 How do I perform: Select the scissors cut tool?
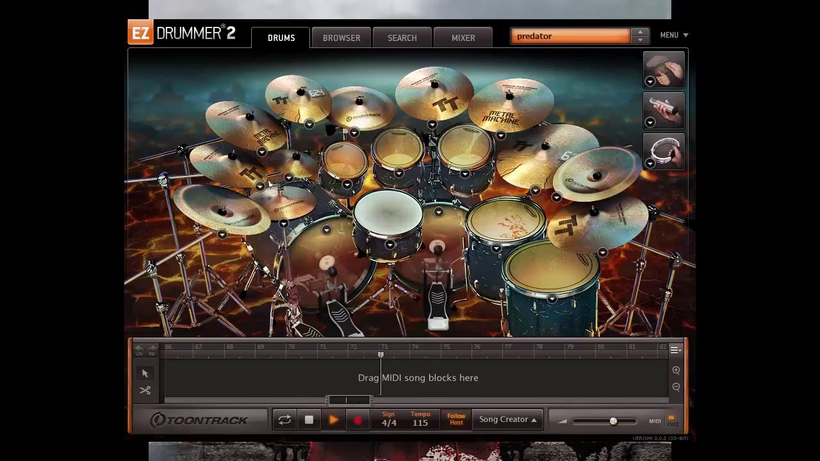[145, 390]
